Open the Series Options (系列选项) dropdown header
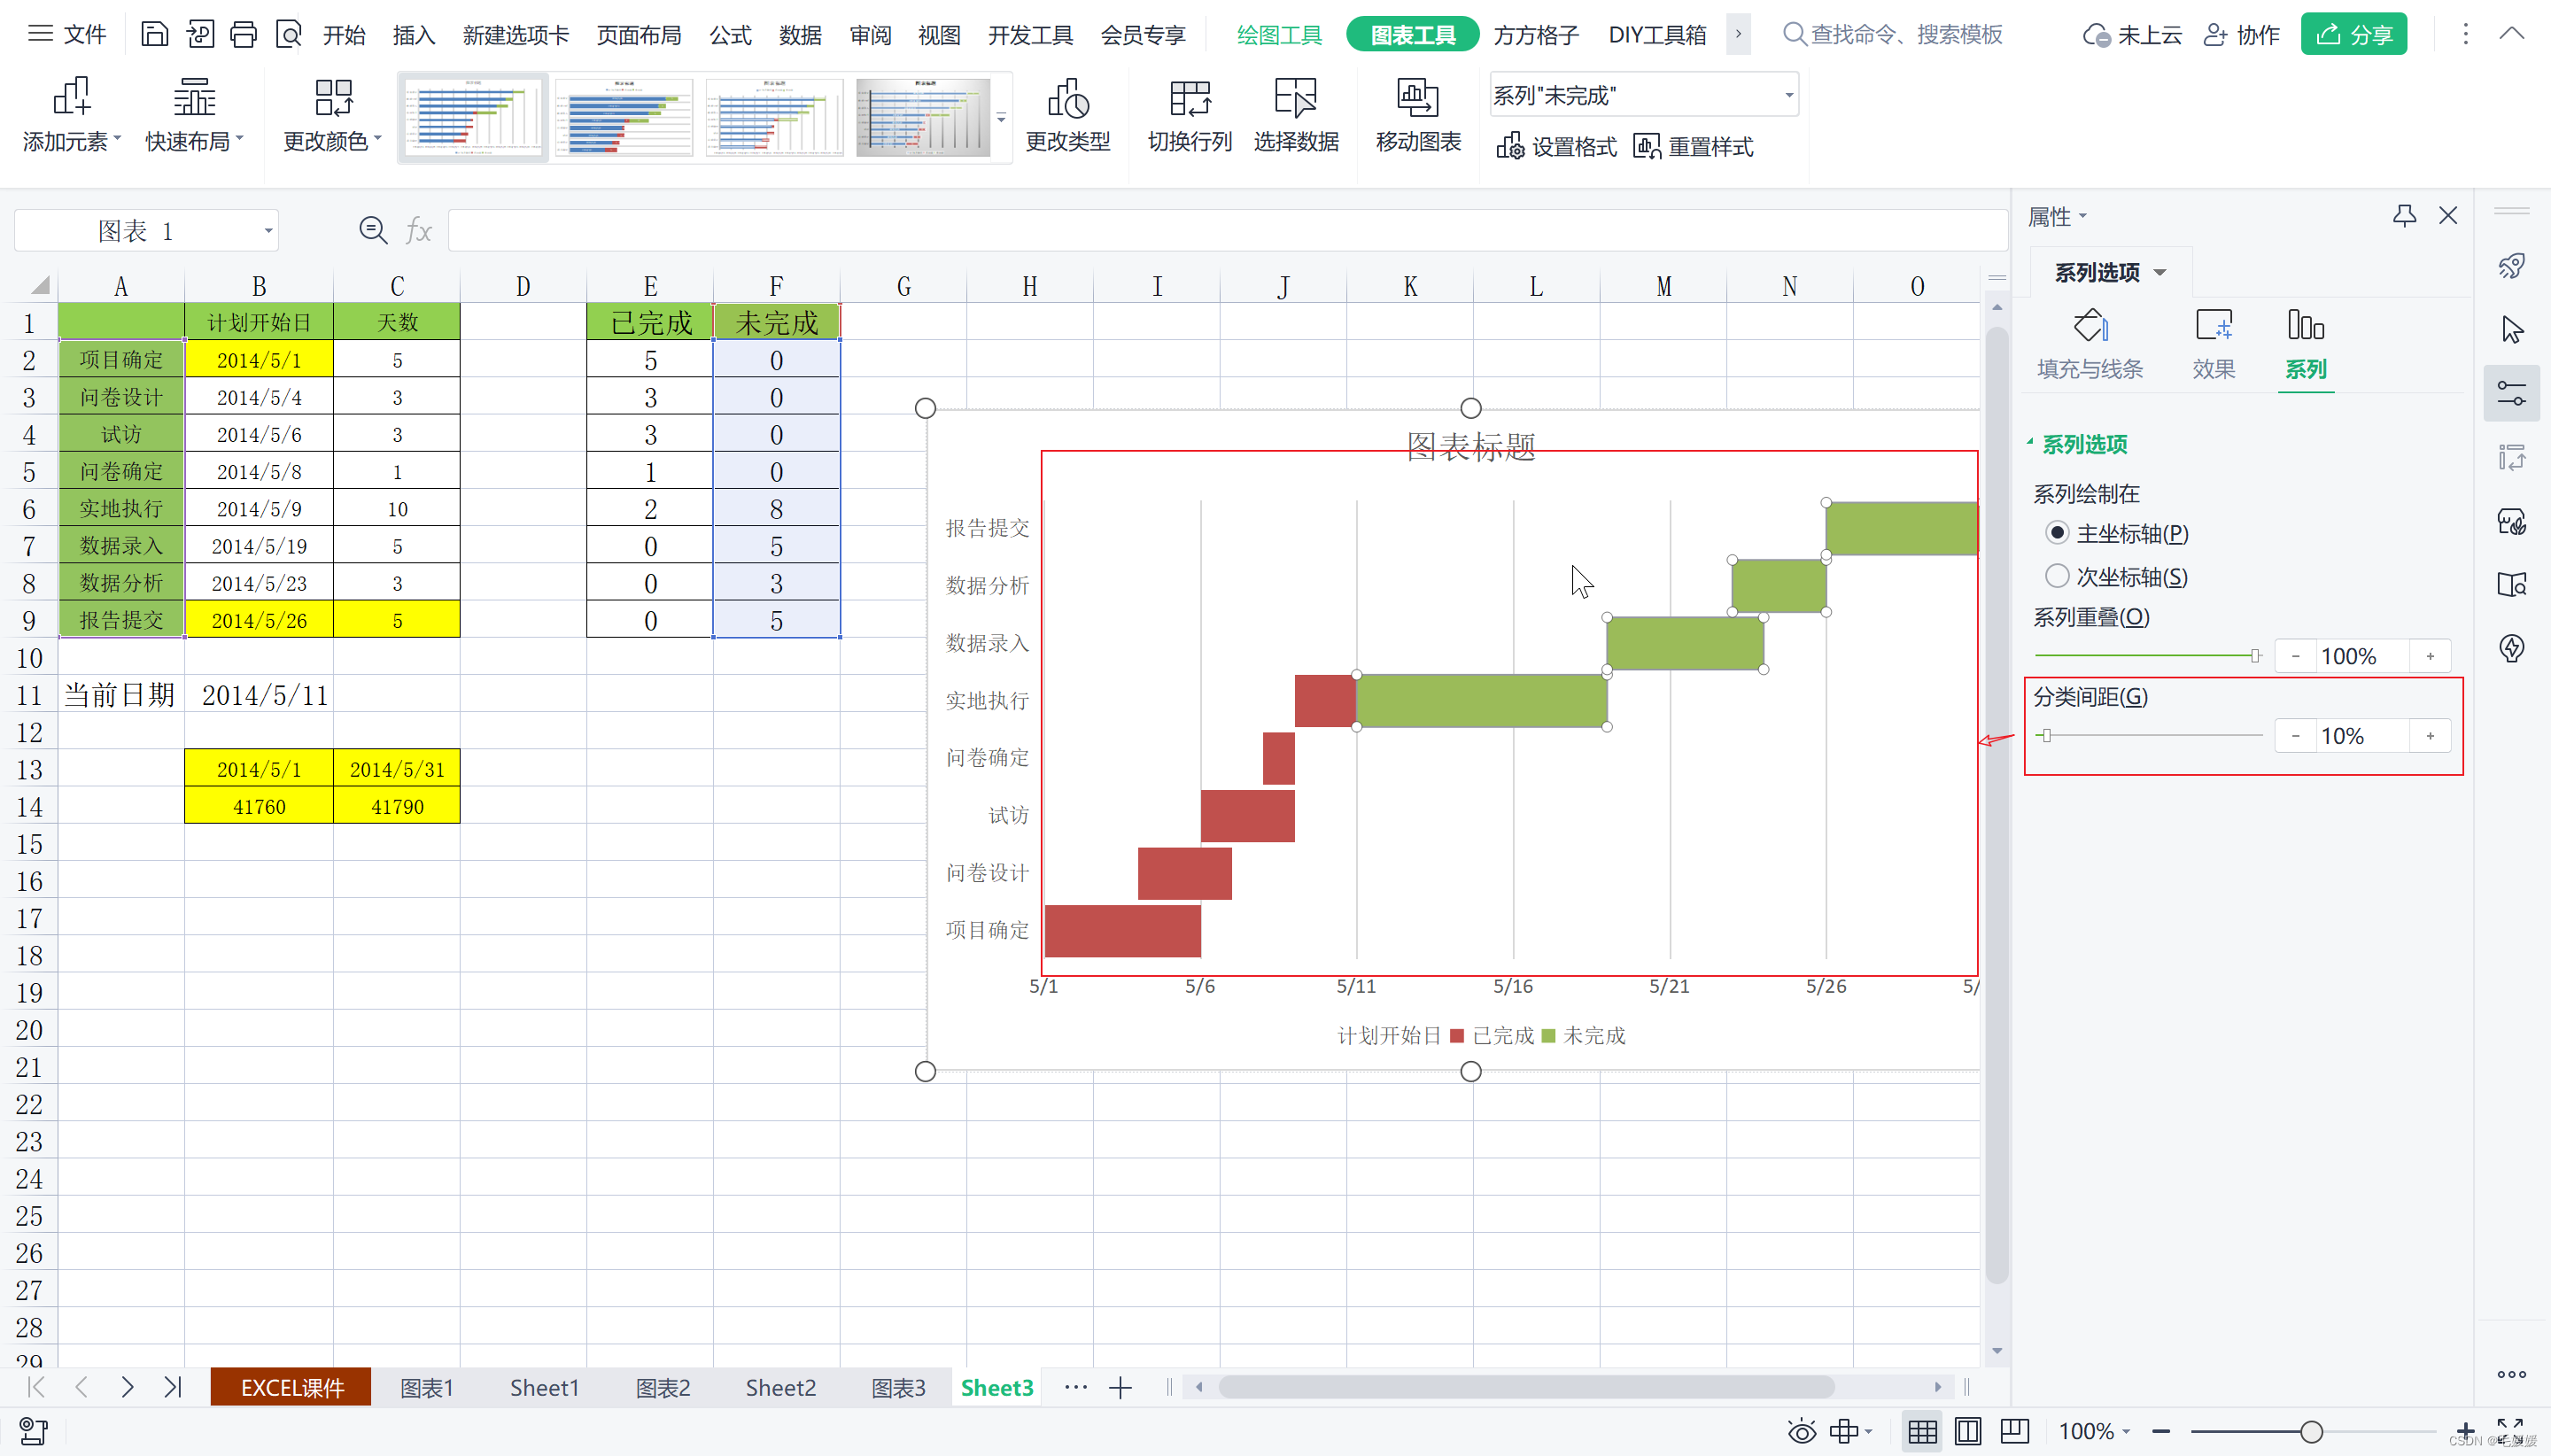Viewport: 2551px width, 1456px height. click(x=2110, y=272)
